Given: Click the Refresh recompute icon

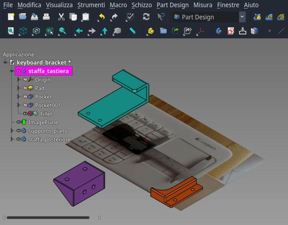Looking at the screenshot, I should 146,17.
